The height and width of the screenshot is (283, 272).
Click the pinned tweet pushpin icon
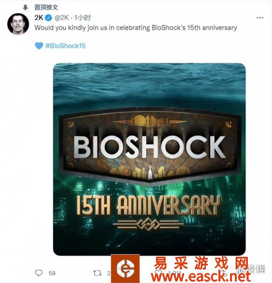(x=26, y=7)
